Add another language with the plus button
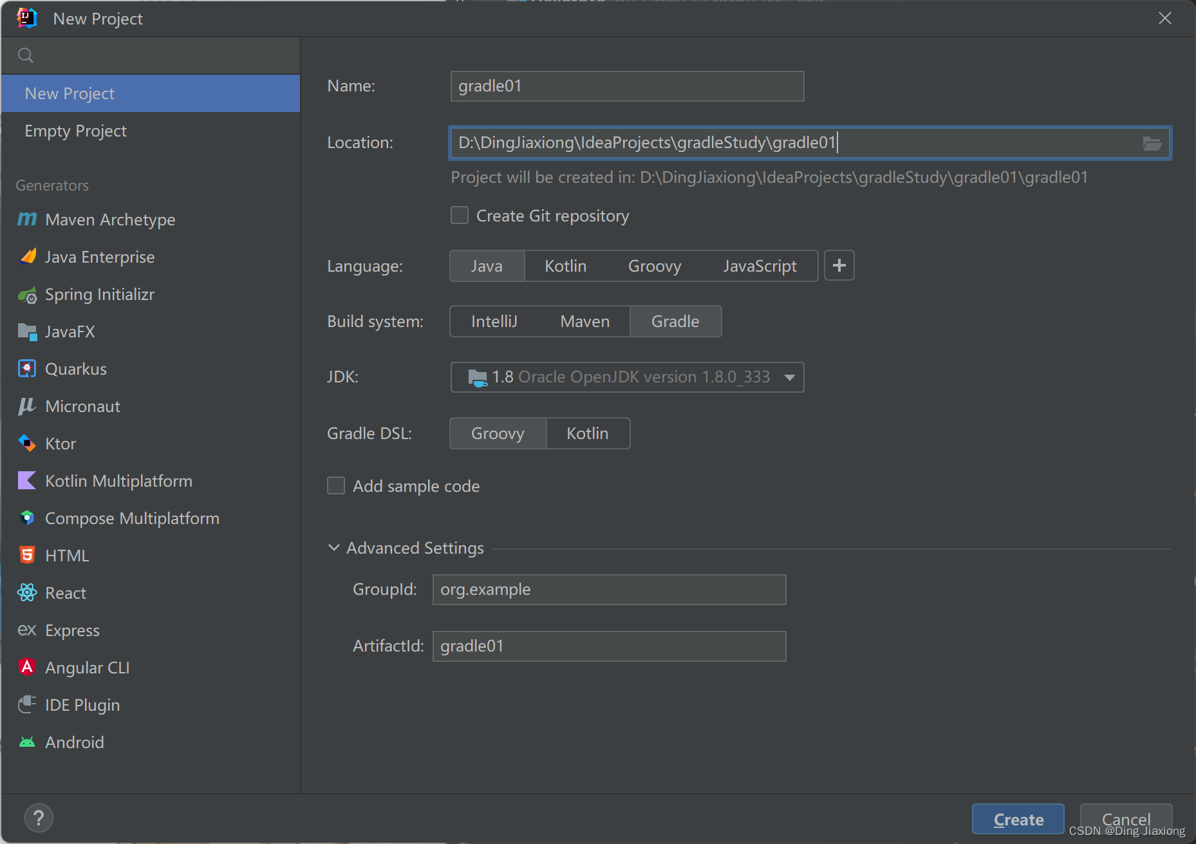1196x844 pixels. click(839, 266)
